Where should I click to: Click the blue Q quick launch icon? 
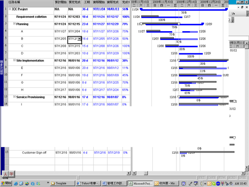click(32, 184)
